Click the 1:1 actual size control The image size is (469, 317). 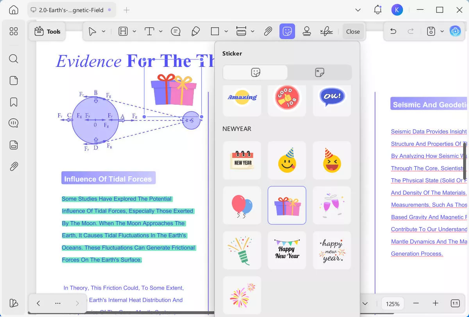(x=455, y=303)
